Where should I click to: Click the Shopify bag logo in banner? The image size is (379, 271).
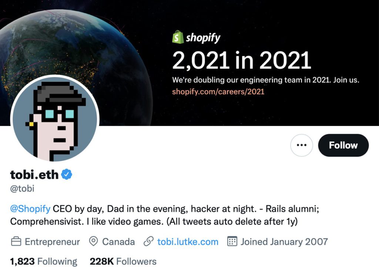(178, 37)
